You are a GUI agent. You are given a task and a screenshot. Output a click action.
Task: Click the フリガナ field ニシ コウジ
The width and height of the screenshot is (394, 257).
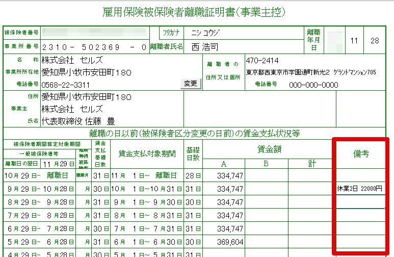point(244,33)
